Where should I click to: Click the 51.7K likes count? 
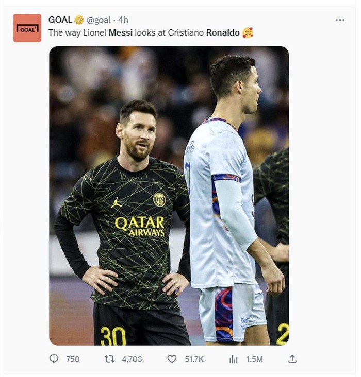tap(194, 359)
